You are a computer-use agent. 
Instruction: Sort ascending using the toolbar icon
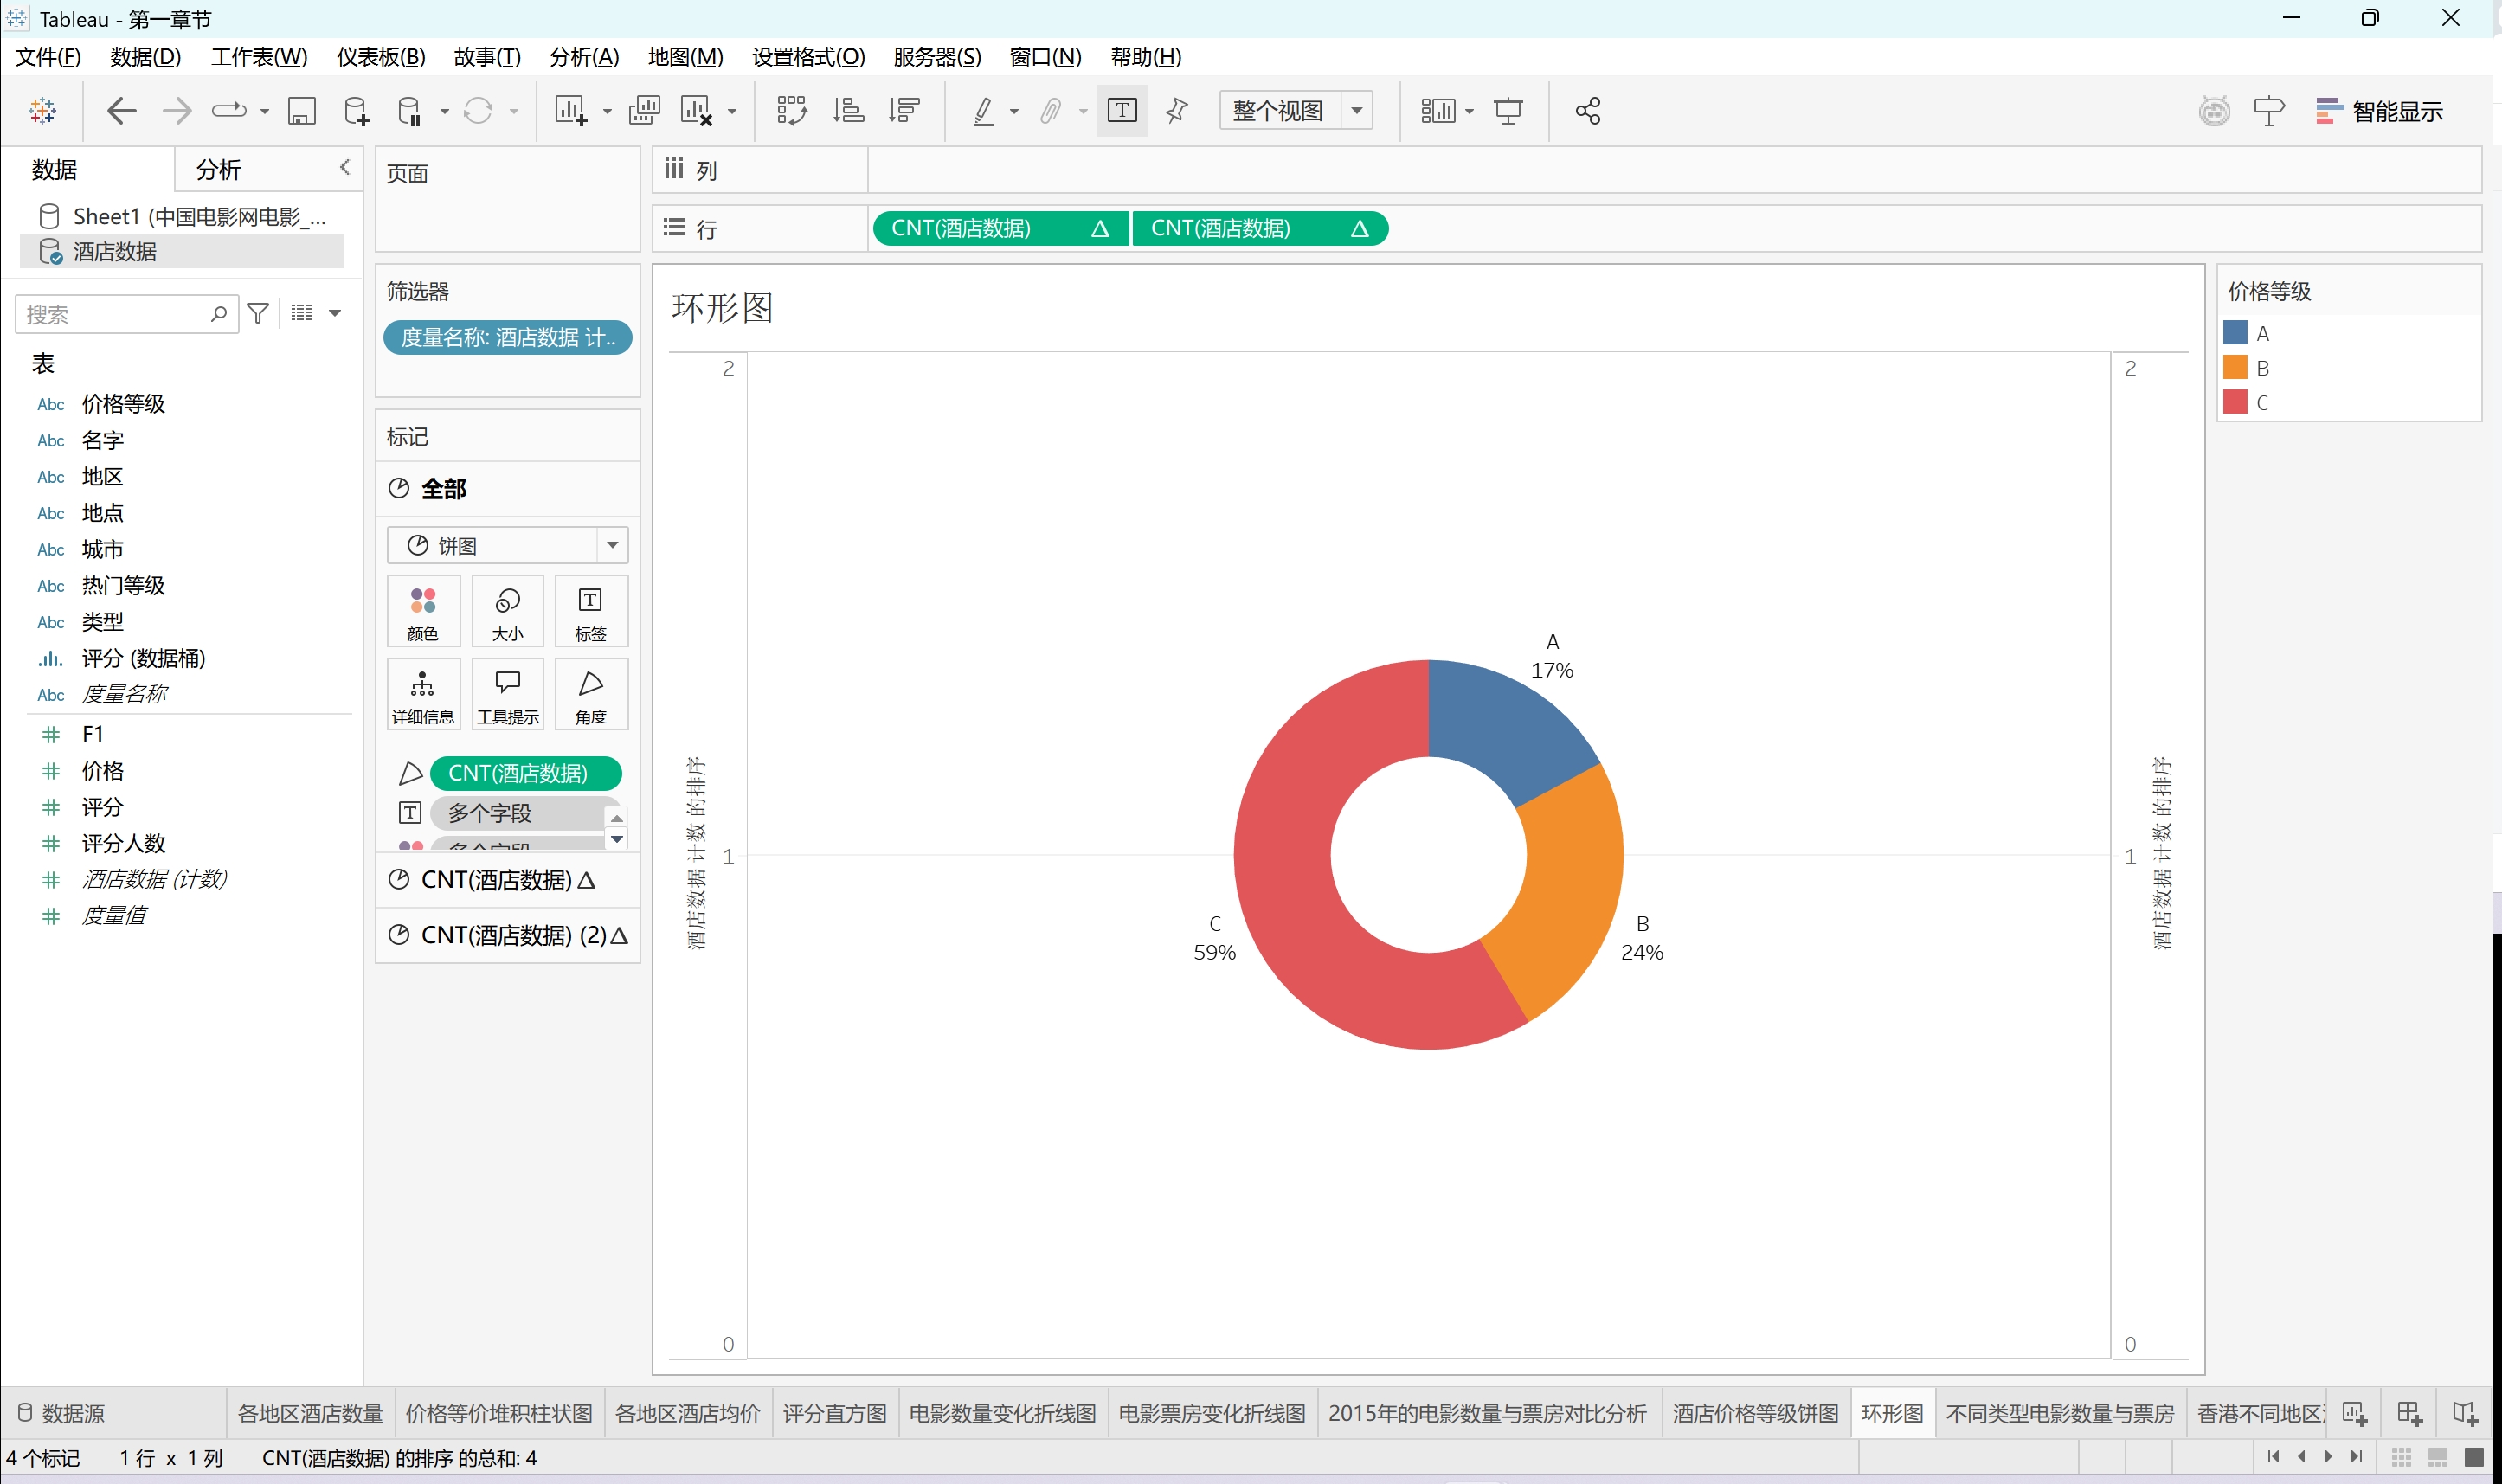click(x=848, y=111)
